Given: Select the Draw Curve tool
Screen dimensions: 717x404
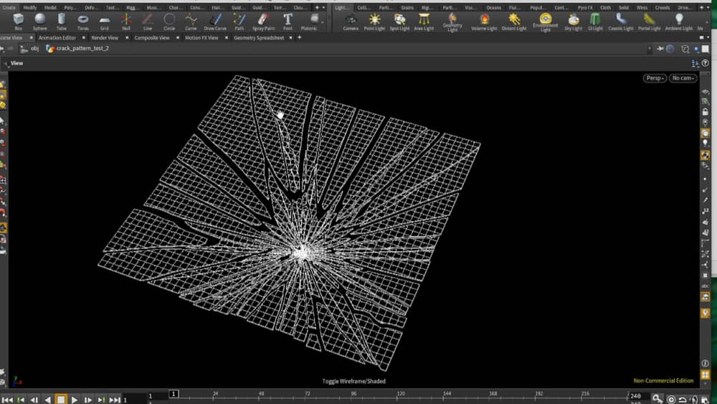Looking at the screenshot, I should pyautogui.click(x=215, y=22).
